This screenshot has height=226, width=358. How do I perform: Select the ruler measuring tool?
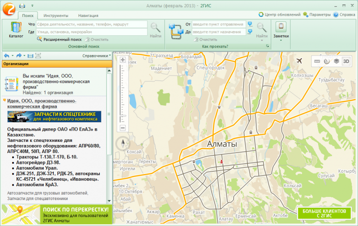pos(317,61)
